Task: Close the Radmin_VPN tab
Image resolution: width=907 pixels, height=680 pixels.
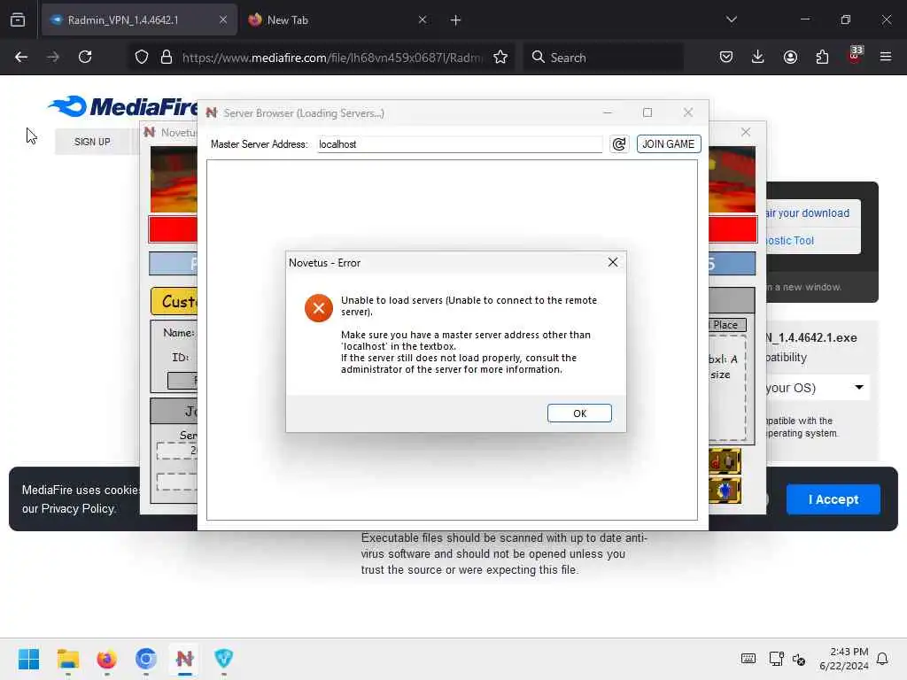Action: [223, 20]
